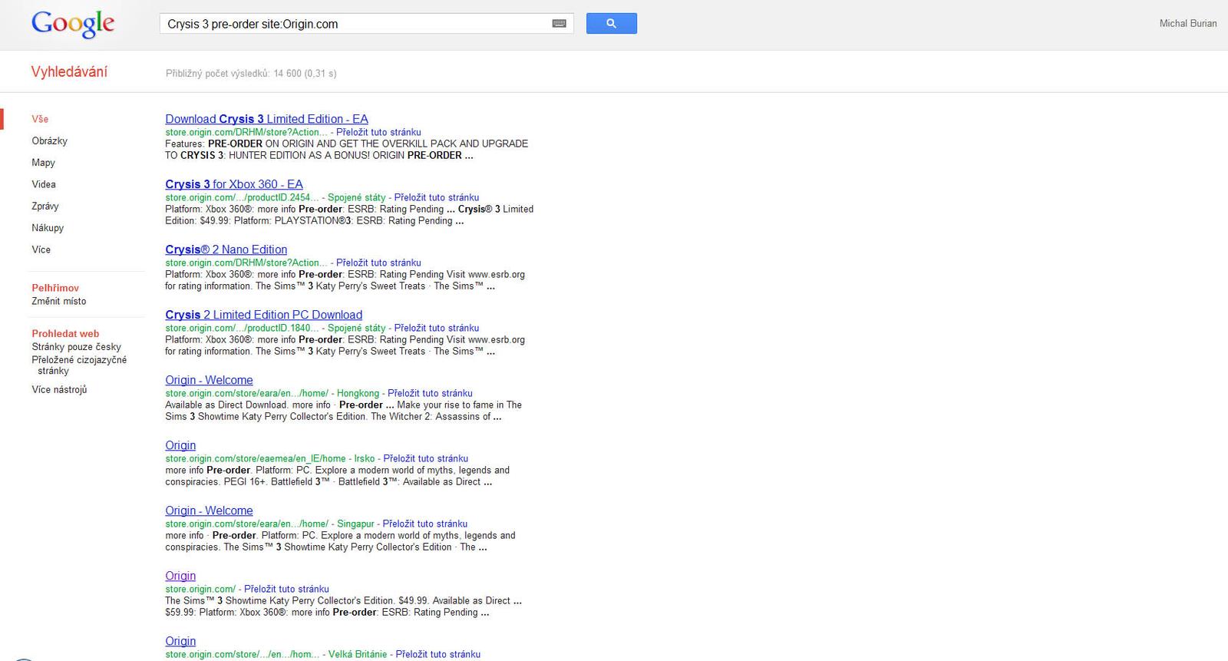Open Download Crysis 3 Limited Edition result
Screen dimensions: 1228x661
266,119
